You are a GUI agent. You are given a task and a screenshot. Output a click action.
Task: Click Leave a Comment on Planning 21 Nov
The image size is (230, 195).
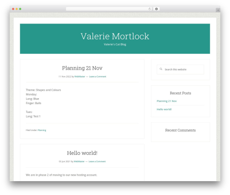(98, 77)
